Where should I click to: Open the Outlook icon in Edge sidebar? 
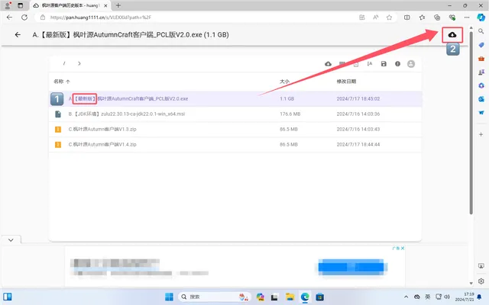coord(481,99)
